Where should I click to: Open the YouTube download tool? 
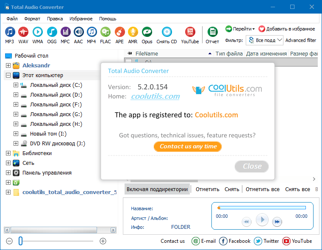point(190,32)
